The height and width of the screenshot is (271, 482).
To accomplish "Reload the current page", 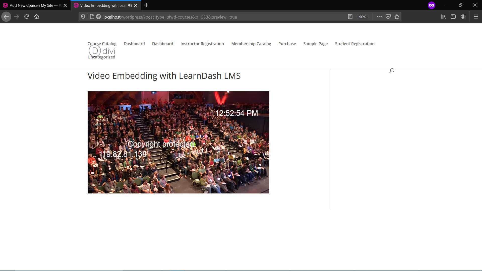I will tap(27, 17).
